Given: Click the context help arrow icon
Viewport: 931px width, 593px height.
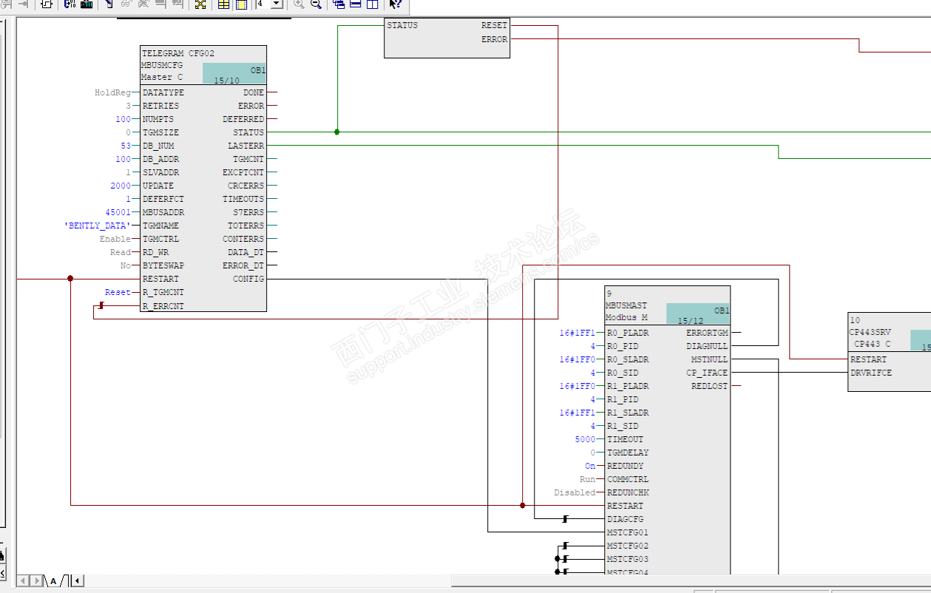Looking at the screenshot, I should (395, 4).
